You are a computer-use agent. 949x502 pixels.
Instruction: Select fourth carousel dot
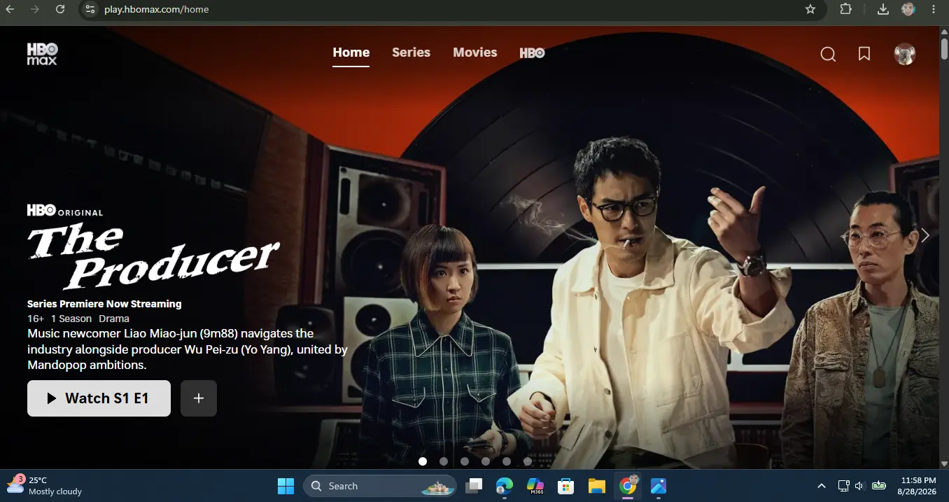(486, 461)
